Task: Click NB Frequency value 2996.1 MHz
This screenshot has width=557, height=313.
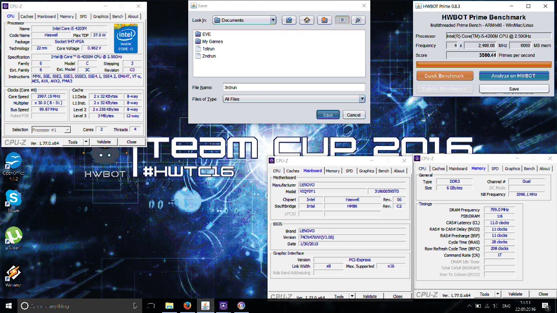Action: coord(527,194)
